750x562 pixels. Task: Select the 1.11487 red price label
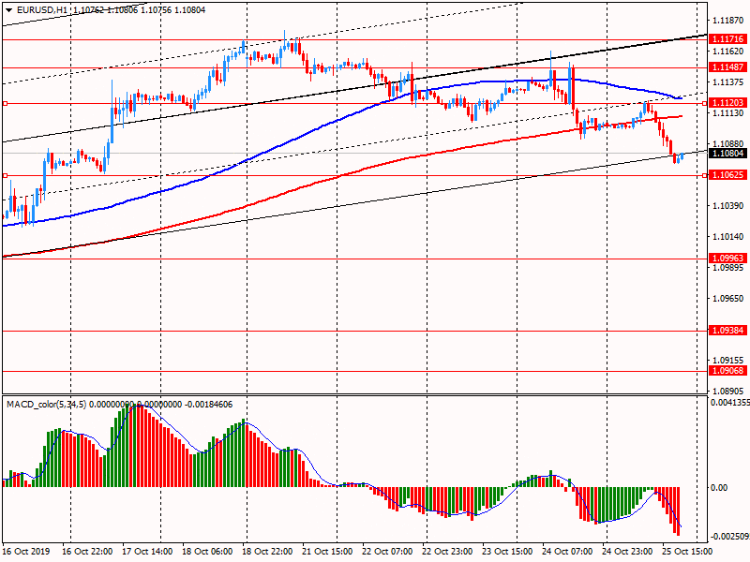tap(727, 67)
